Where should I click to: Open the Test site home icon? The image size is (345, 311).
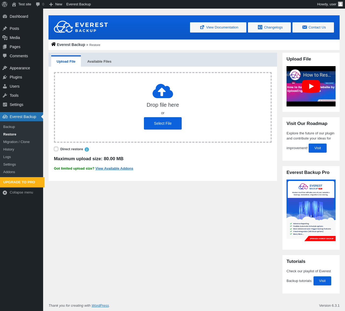(x=14, y=4)
